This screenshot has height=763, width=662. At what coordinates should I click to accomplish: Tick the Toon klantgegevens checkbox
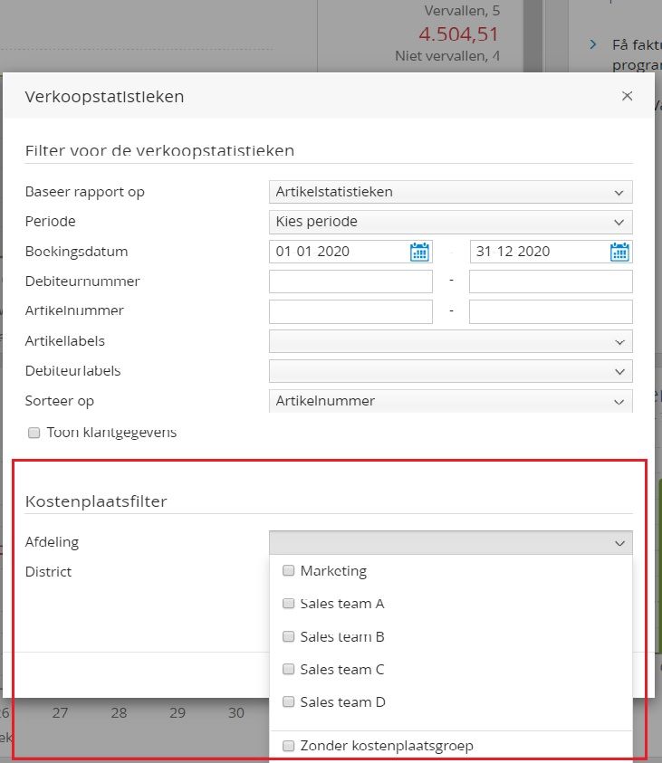coord(34,433)
